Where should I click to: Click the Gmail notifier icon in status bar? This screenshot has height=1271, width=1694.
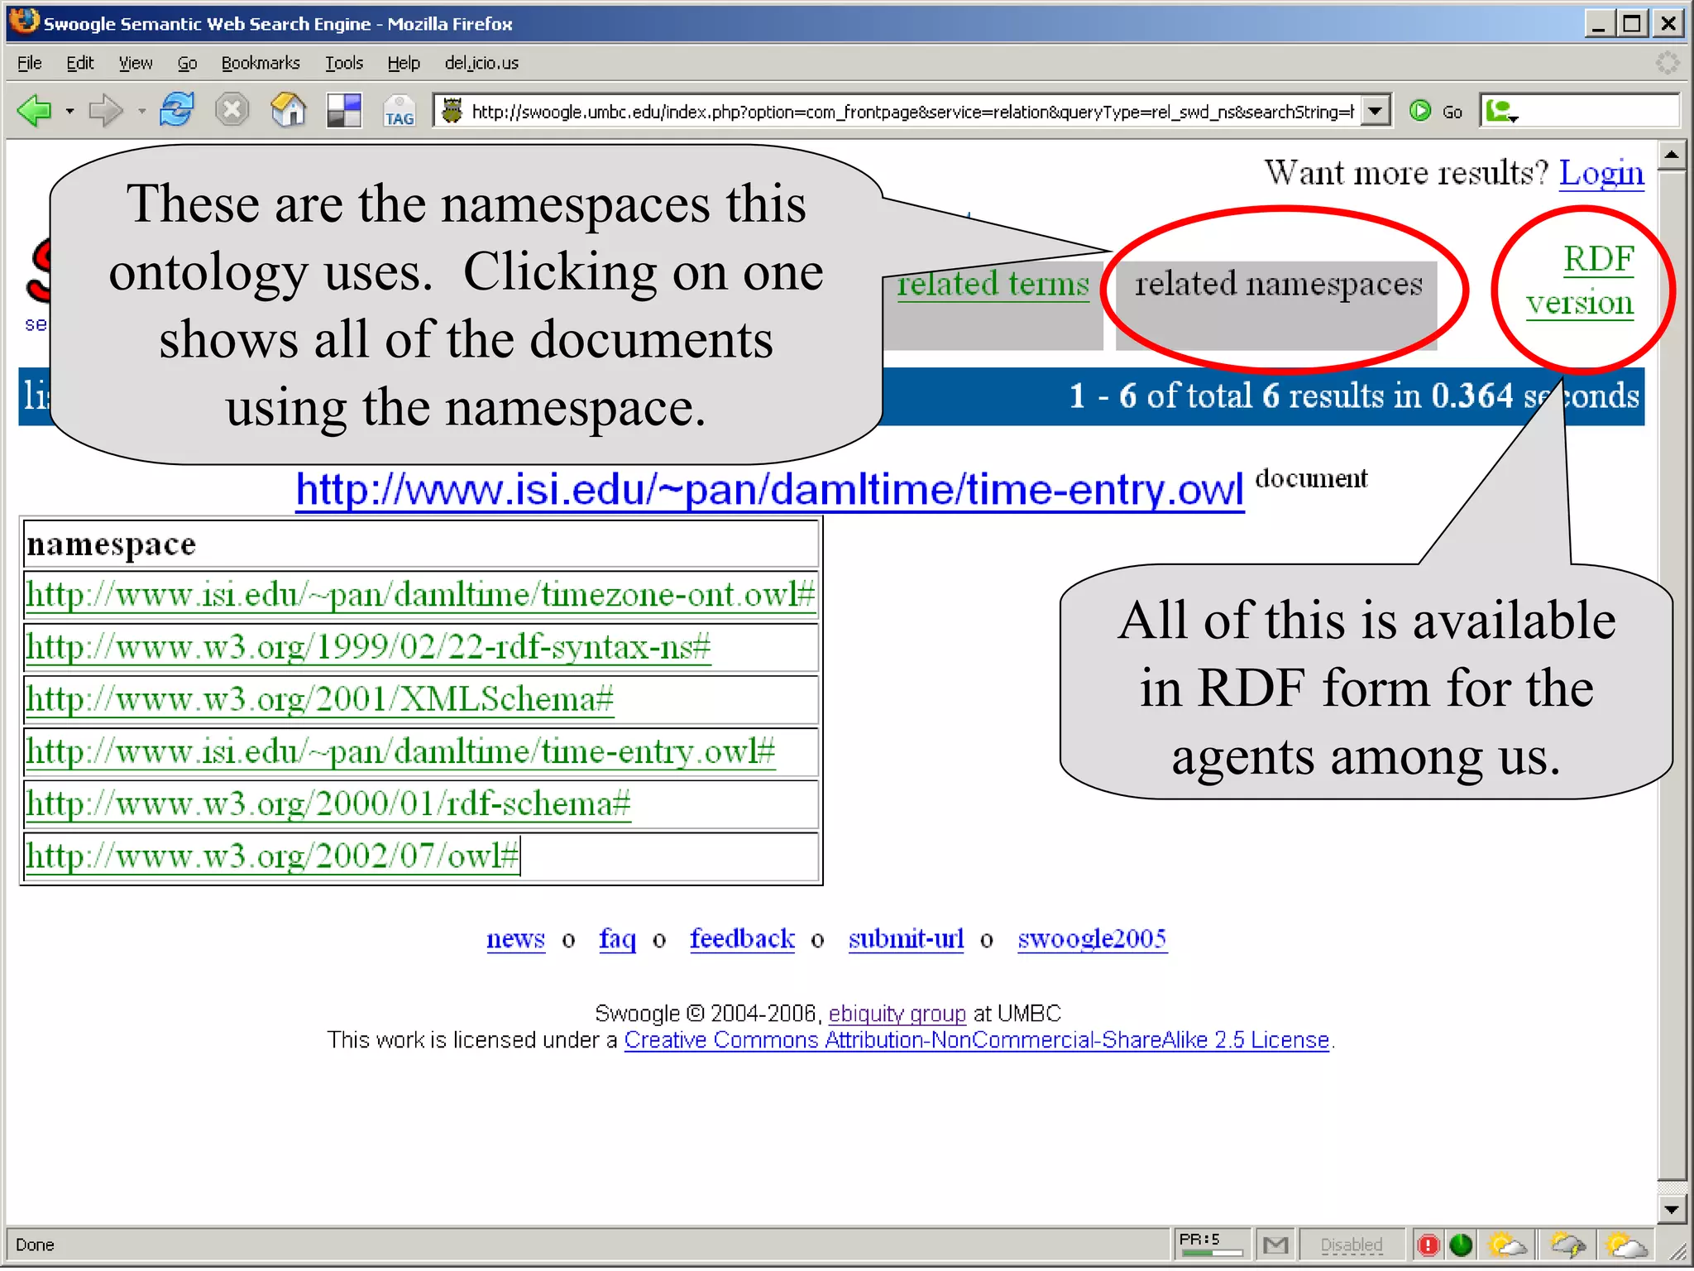[1275, 1244]
